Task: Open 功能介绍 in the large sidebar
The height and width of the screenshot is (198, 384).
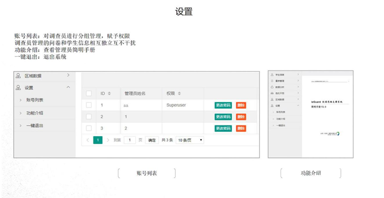Action: [35, 113]
